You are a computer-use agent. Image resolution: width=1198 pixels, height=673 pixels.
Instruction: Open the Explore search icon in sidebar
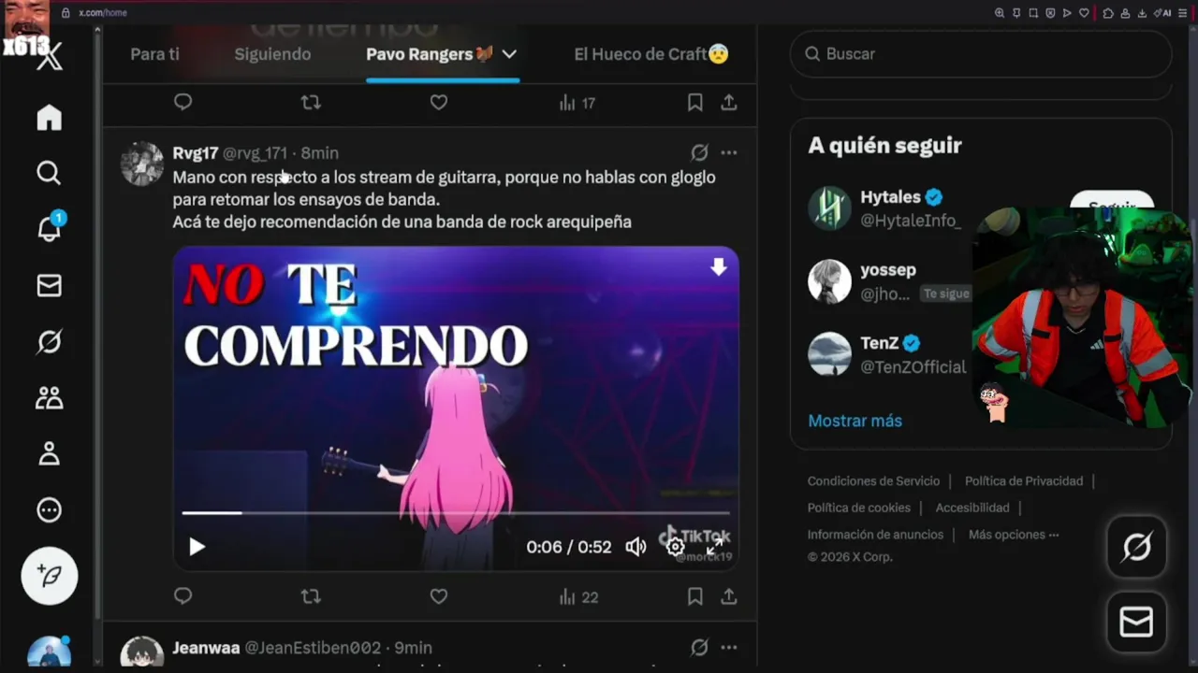(x=49, y=173)
